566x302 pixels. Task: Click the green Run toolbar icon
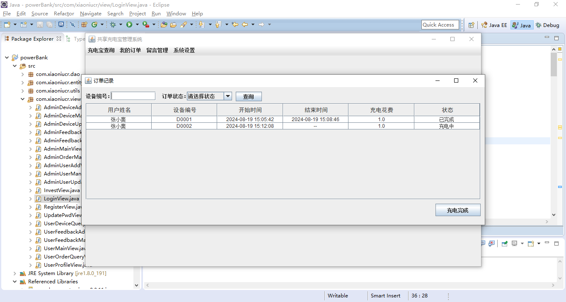coord(129,24)
